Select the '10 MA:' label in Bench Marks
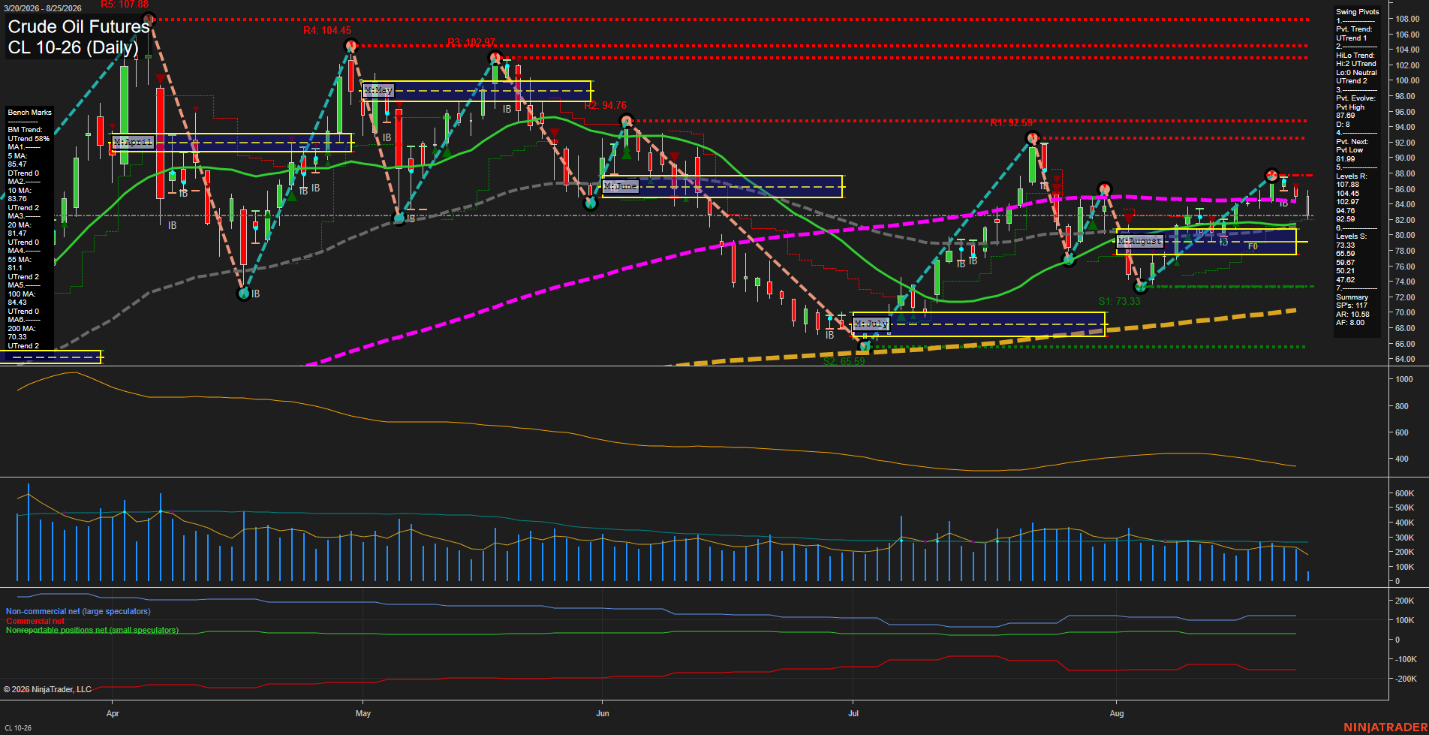 (x=20, y=191)
